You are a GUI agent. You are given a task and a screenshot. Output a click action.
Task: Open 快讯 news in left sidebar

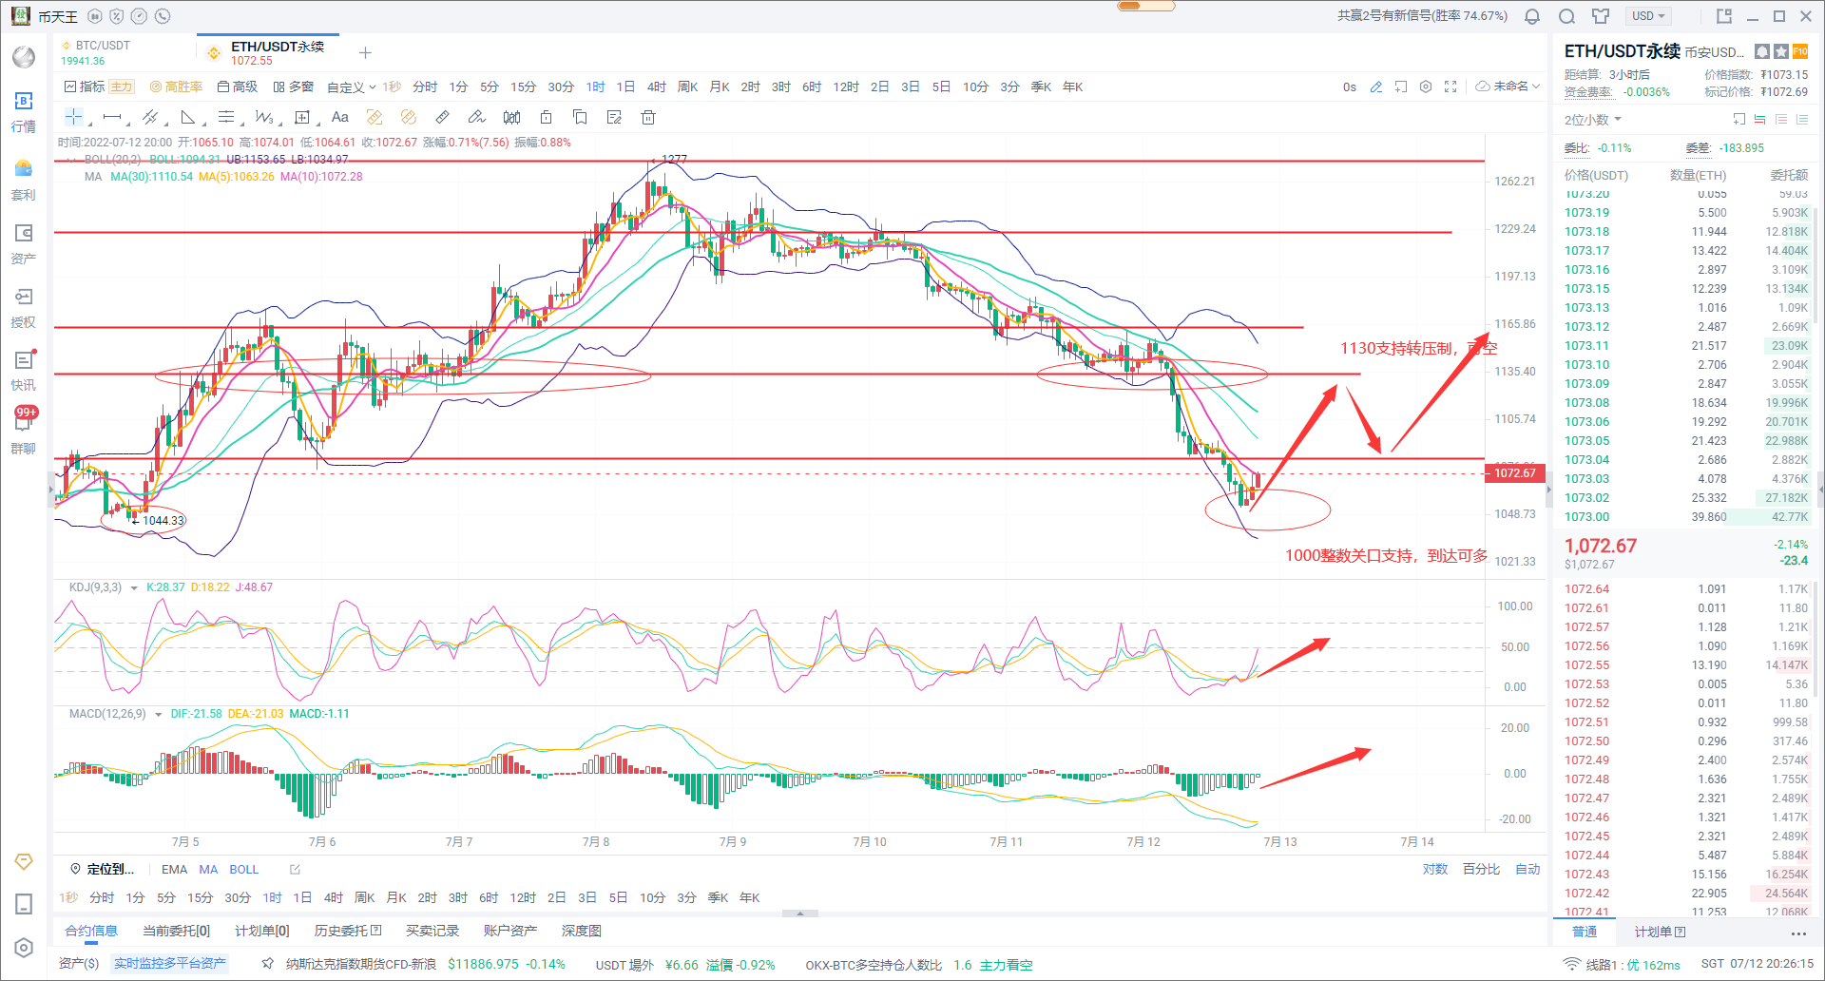tap(24, 370)
